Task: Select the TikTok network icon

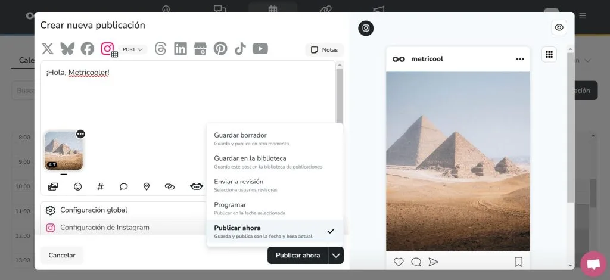Action: (240, 49)
